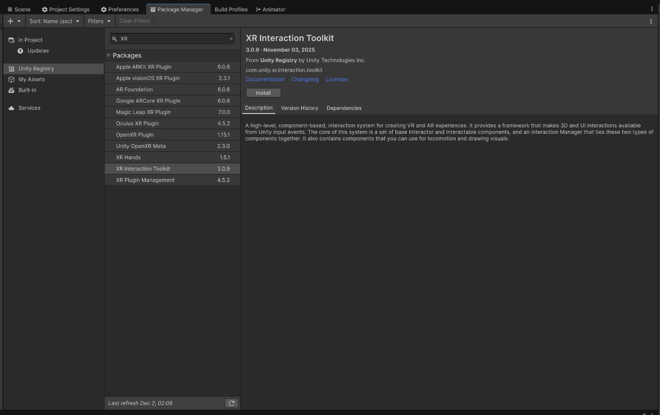Image resolution: width=660 pixels, height=415 pixels.
Task: Select XR Interaction Toolkit in the list
Action: (x=172, y=169)
